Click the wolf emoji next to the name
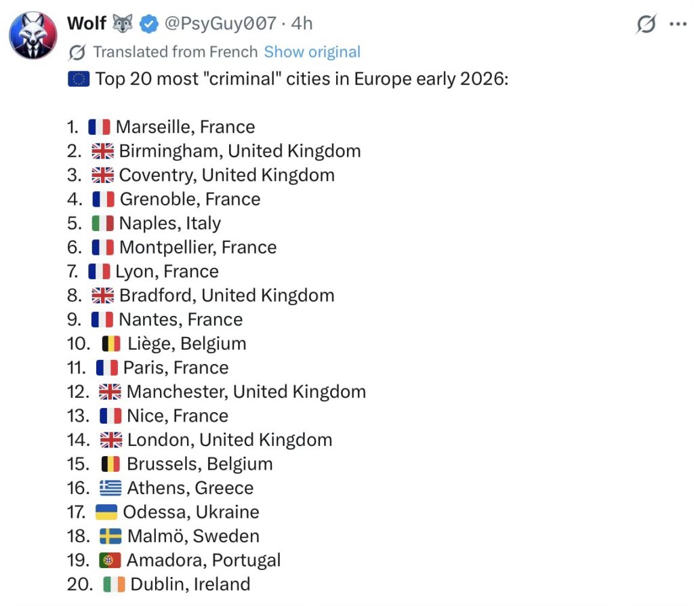The width and height of the screenshot is (694, 606). (x=122, y=24)
